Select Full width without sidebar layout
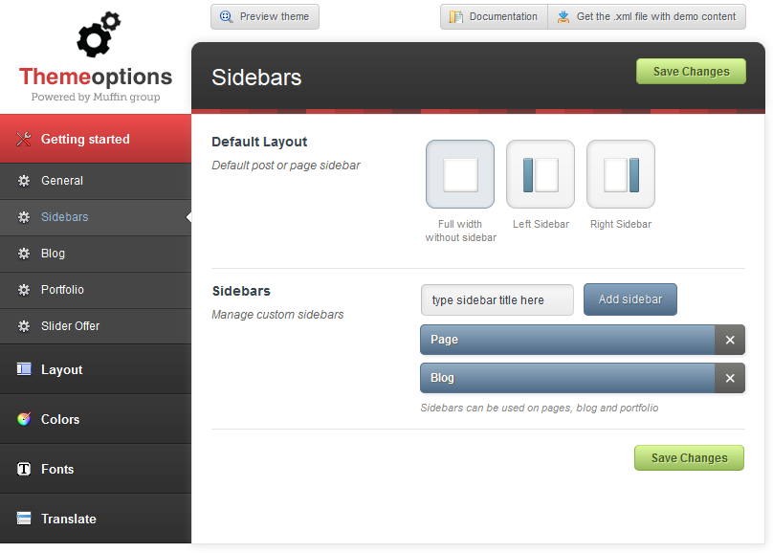This screenshot has width=773, height=553. point(460,174)
